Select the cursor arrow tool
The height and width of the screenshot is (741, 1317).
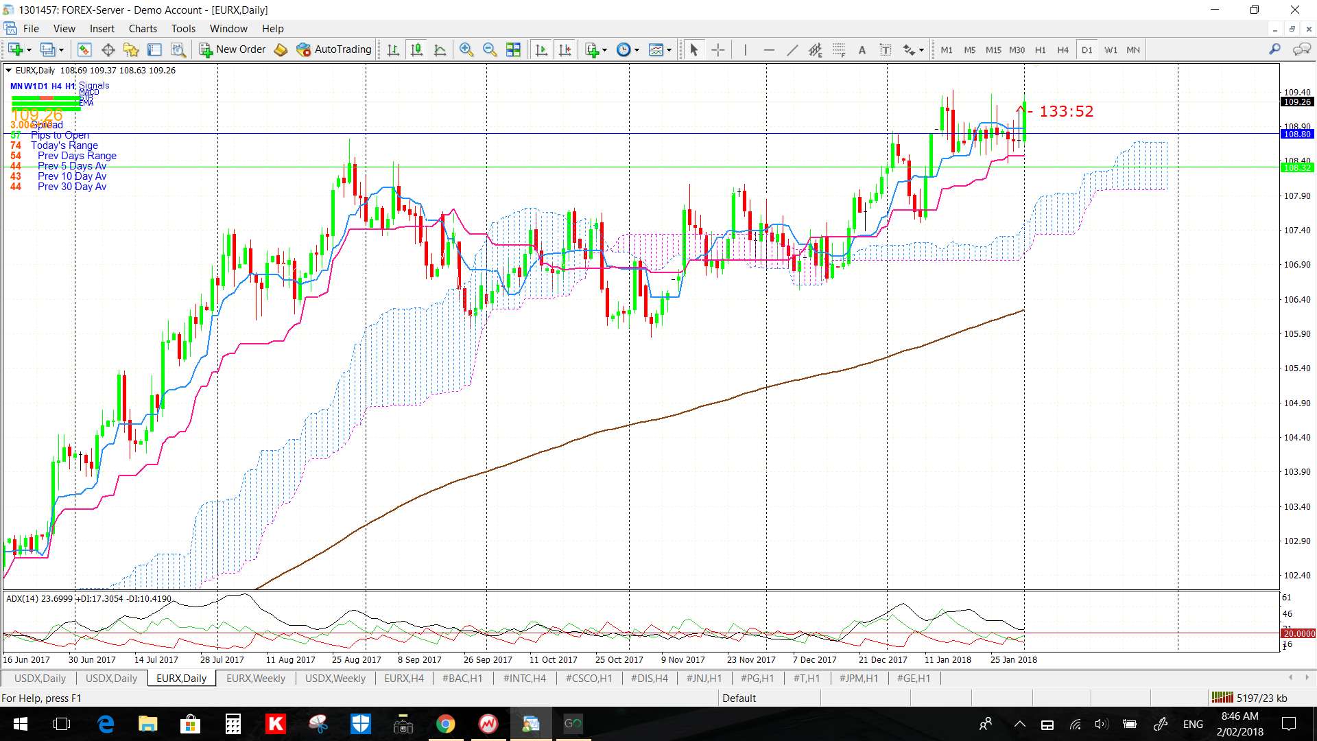(693, 49)
